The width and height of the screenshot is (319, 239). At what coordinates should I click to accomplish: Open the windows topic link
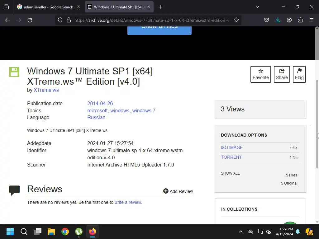[x=120, y=110]
